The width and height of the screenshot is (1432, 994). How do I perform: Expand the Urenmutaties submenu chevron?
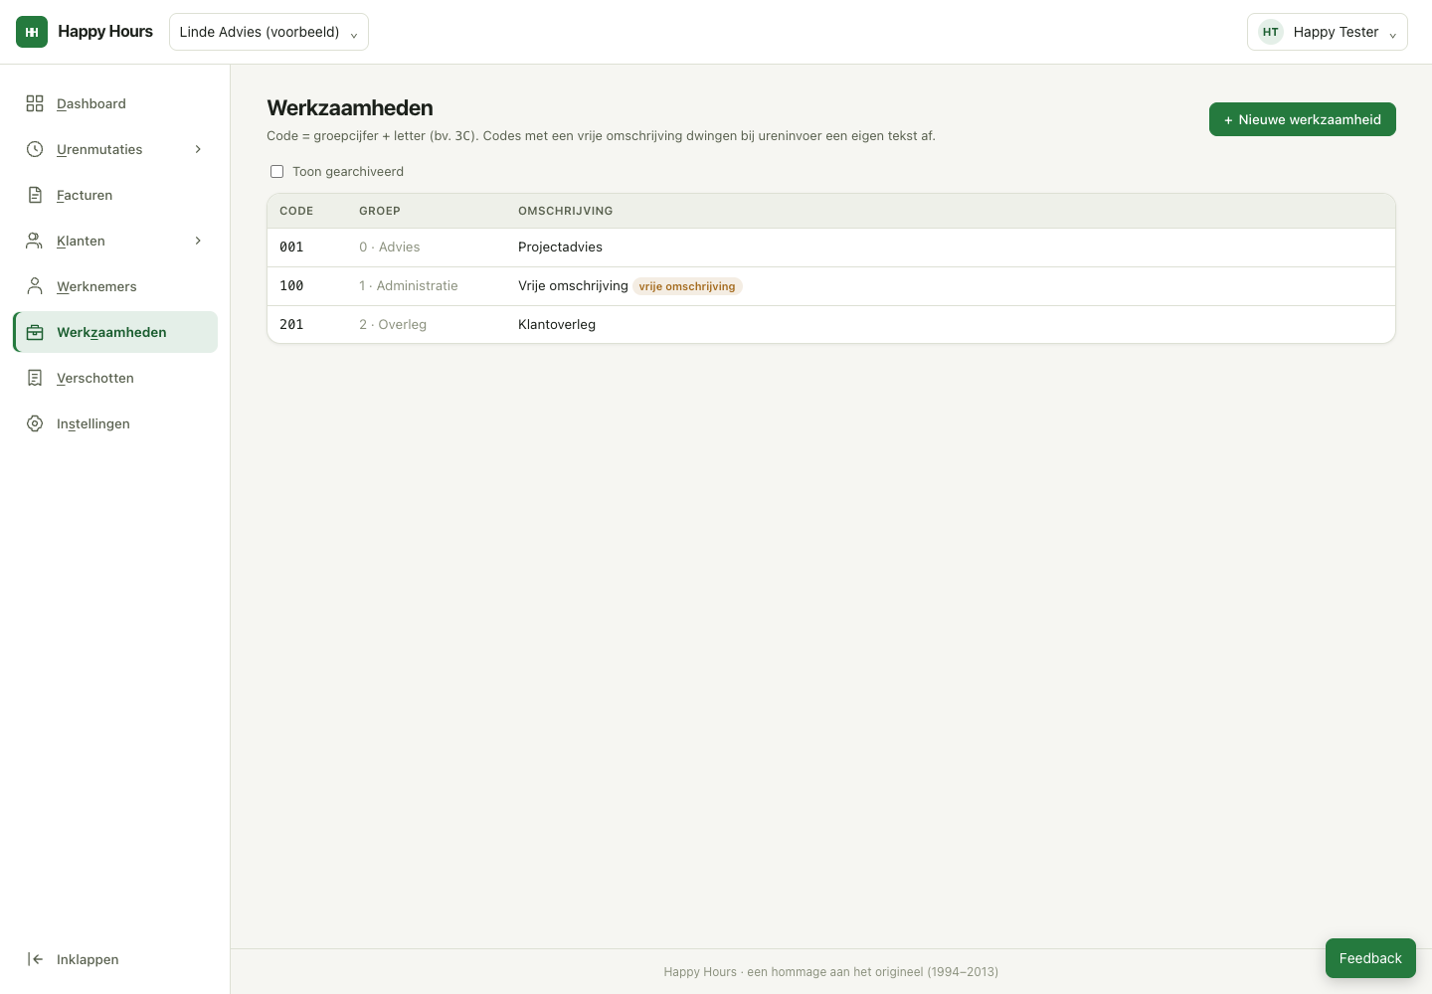tap(198, 149)
